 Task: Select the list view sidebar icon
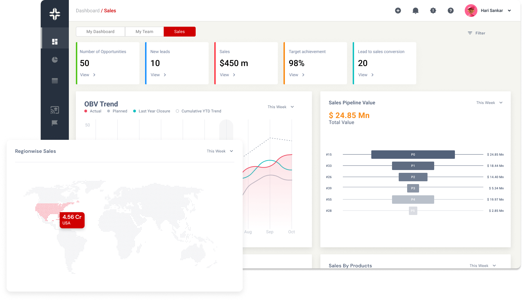[55, 81]
